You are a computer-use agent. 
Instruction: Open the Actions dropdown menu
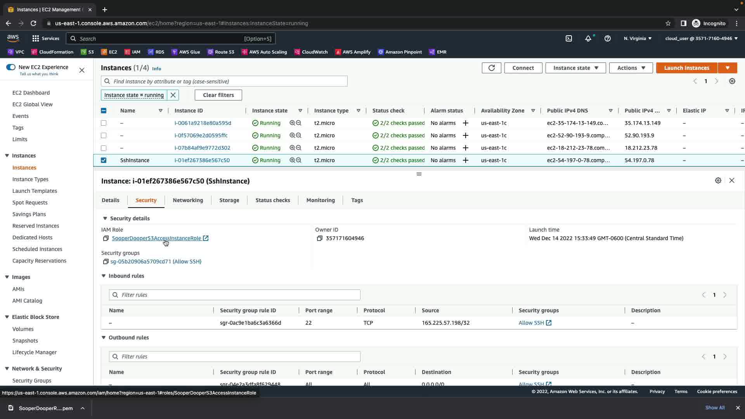click(631, 68)
